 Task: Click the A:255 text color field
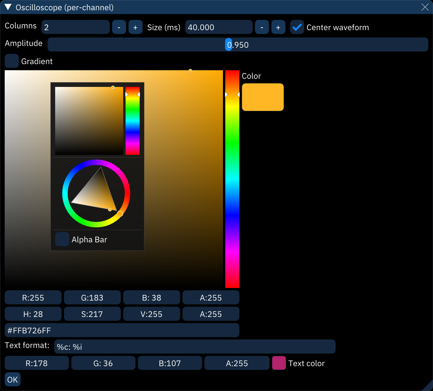pyautogui.click(x=237, y=363)
